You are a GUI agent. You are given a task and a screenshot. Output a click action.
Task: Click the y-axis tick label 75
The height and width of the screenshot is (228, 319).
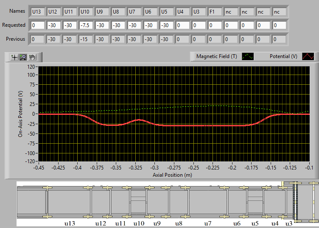tap(33, 84)
